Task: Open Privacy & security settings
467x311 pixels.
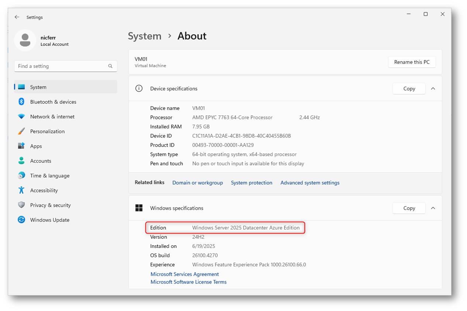Action: 66,205
